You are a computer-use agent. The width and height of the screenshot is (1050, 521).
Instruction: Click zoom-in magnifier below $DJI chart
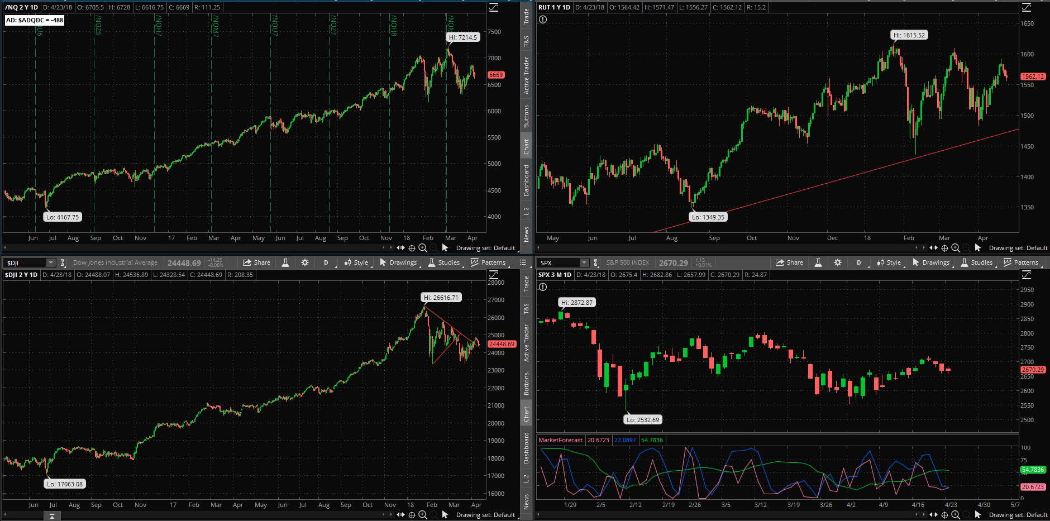point(423,515)
